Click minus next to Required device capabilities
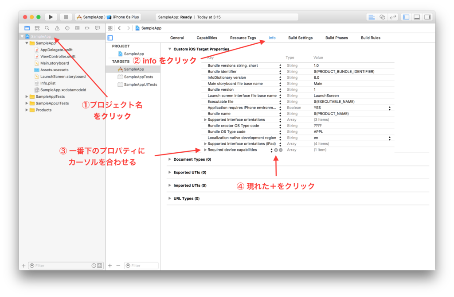The image size is (454, 297). pyautogui.click(x=281, y=150)
